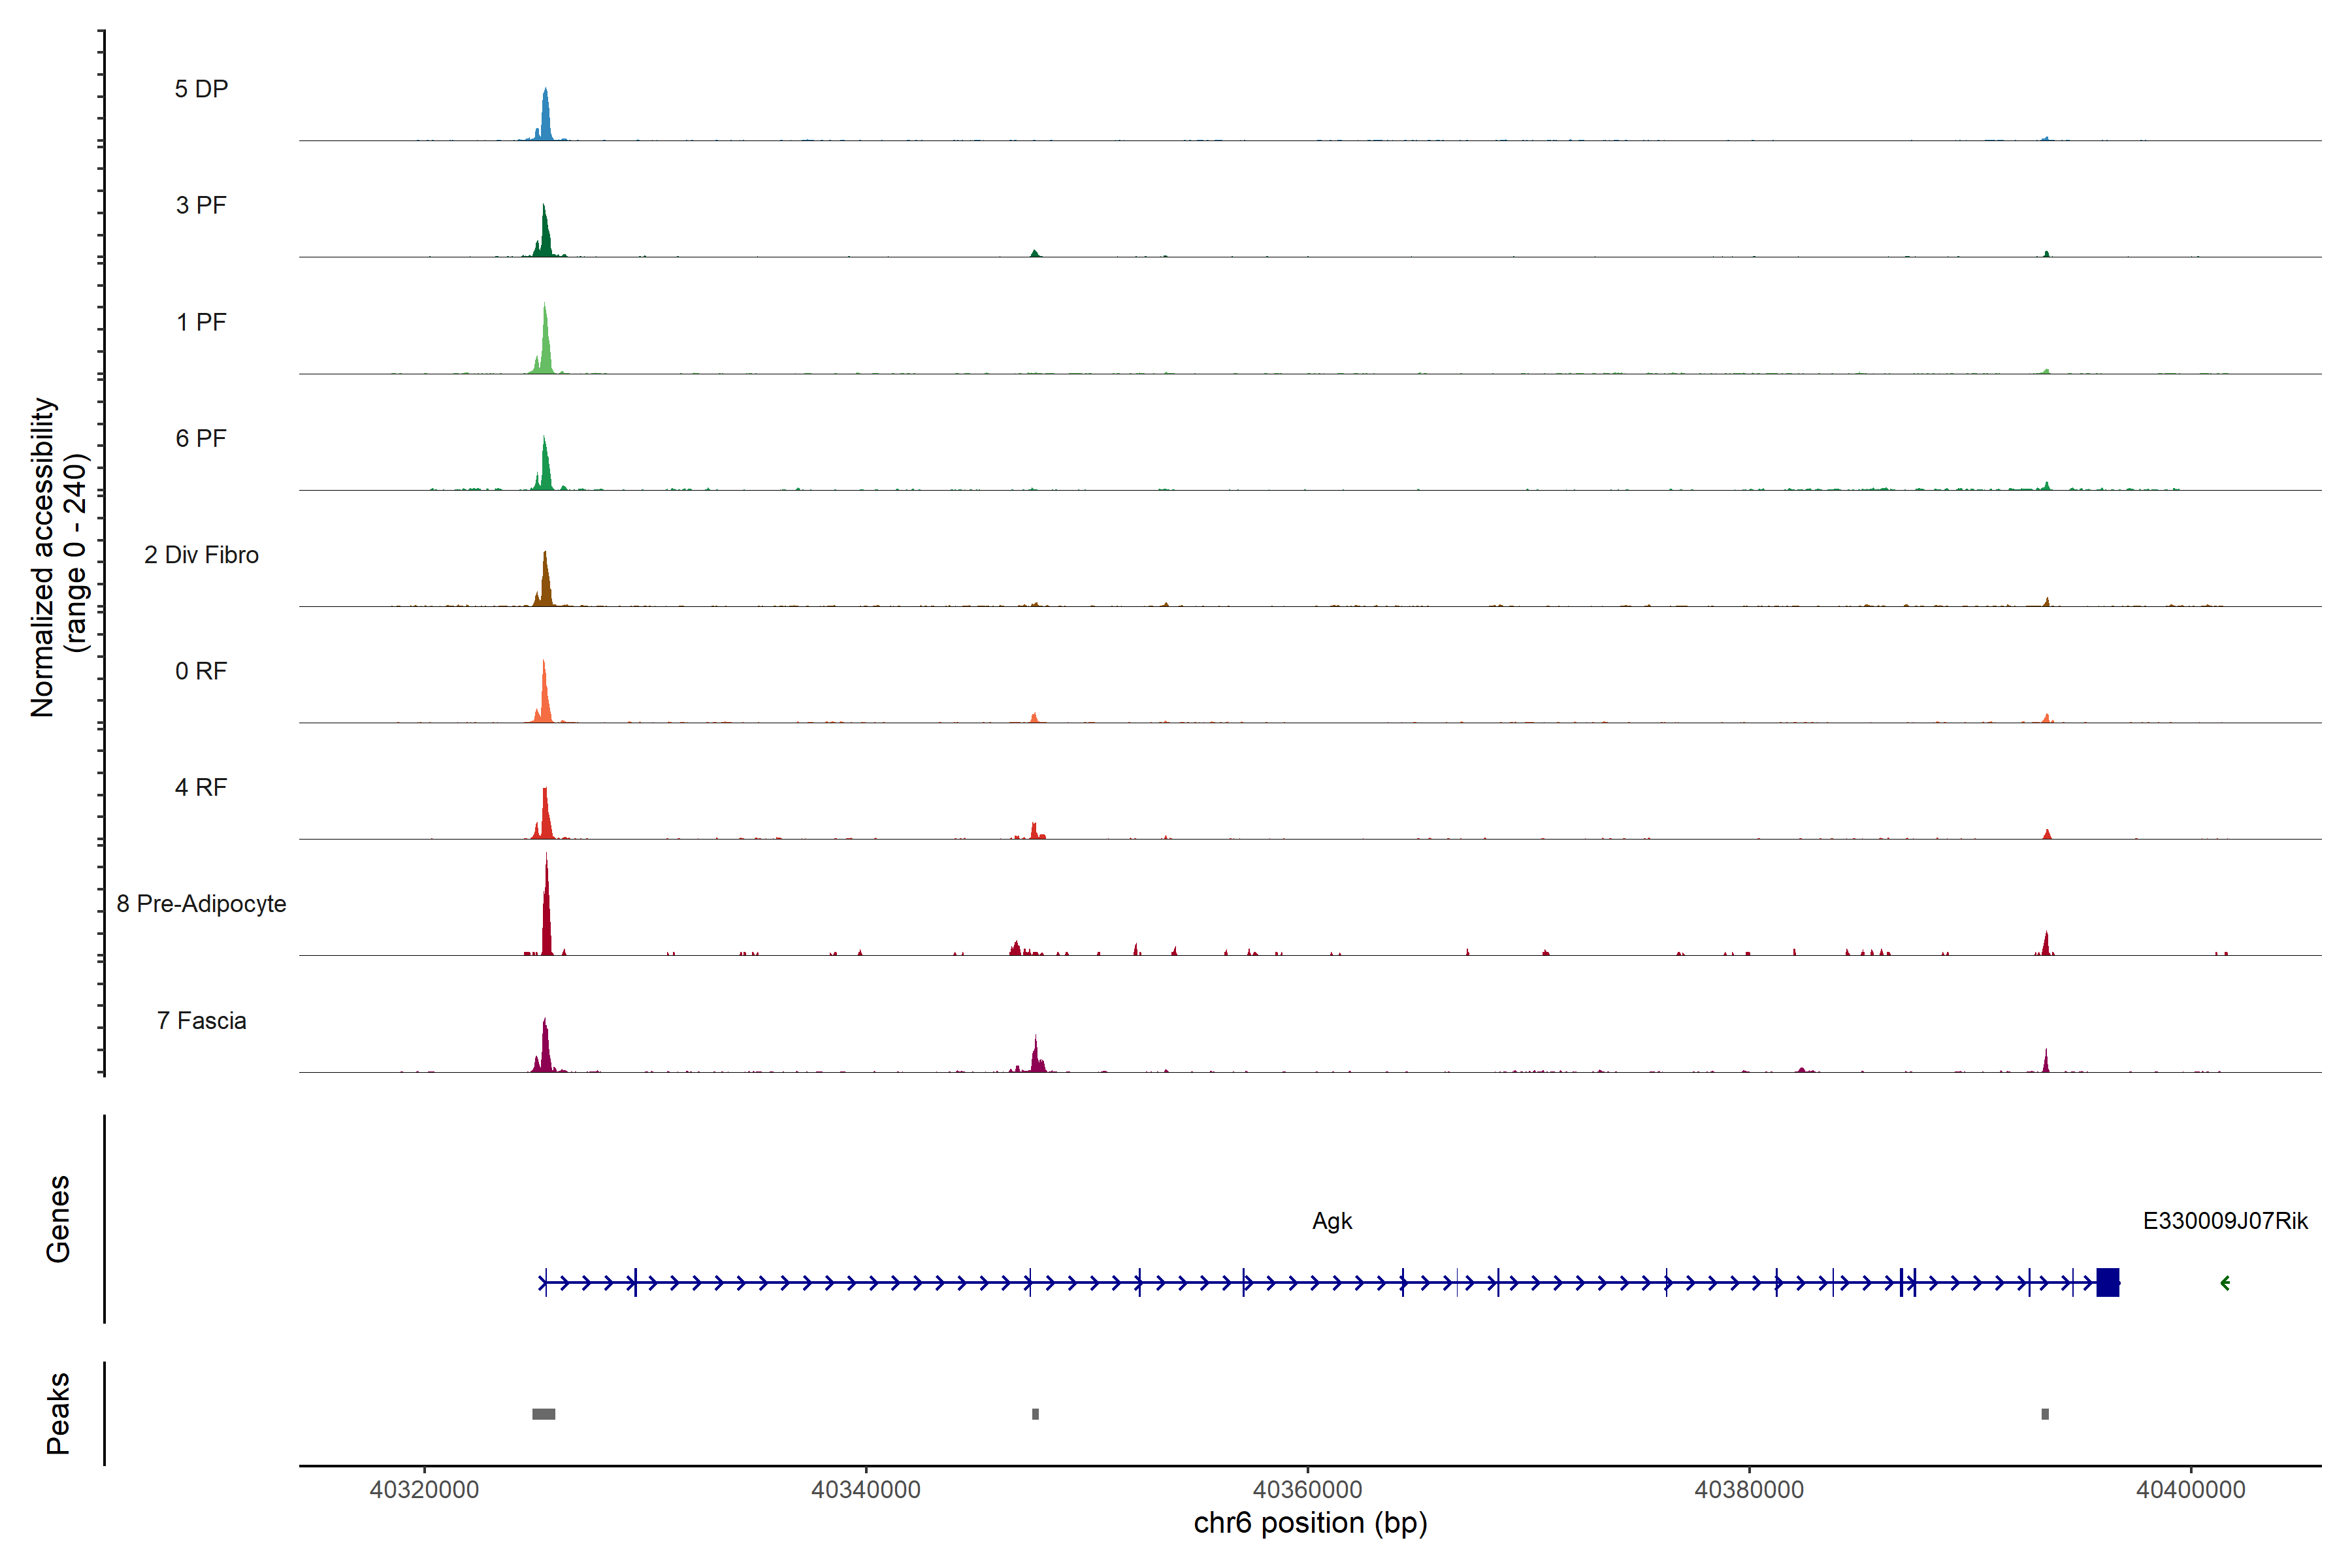Click the green E330009J07Rik arrow marker

(2225, 1283)
